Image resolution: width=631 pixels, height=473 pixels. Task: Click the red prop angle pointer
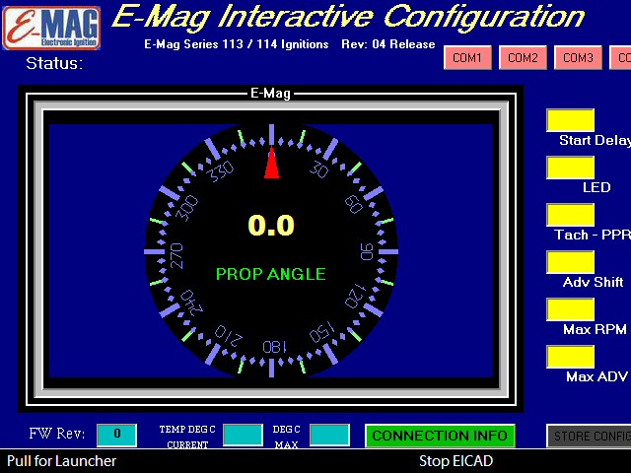coord(272,163)
